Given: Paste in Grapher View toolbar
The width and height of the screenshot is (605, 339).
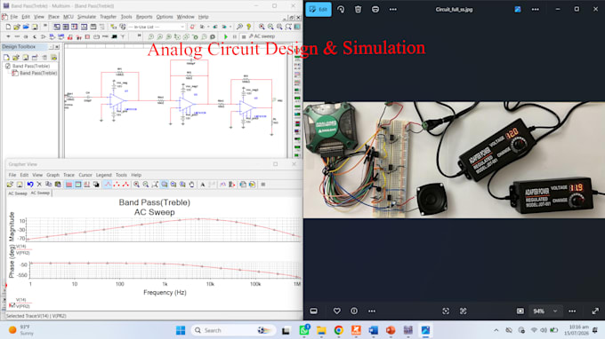Looking at the screenshot, I should pyautogui.click(x=58, y=185).
